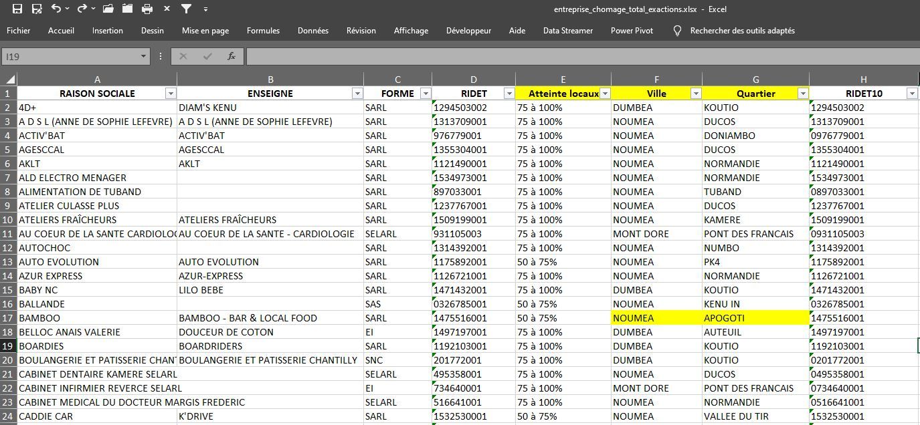920x425 pixels.
Task: Open the Quartier column filter dropdown
Action: click(x=803, y=94)
